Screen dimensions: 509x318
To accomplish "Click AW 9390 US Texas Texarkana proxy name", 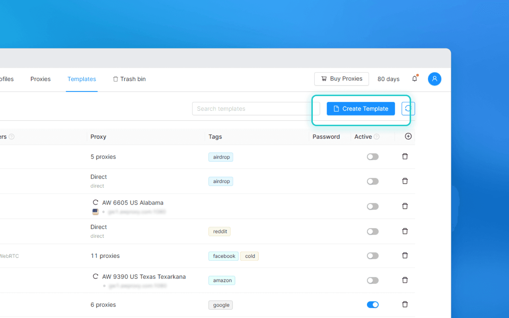I will (144, 277).
